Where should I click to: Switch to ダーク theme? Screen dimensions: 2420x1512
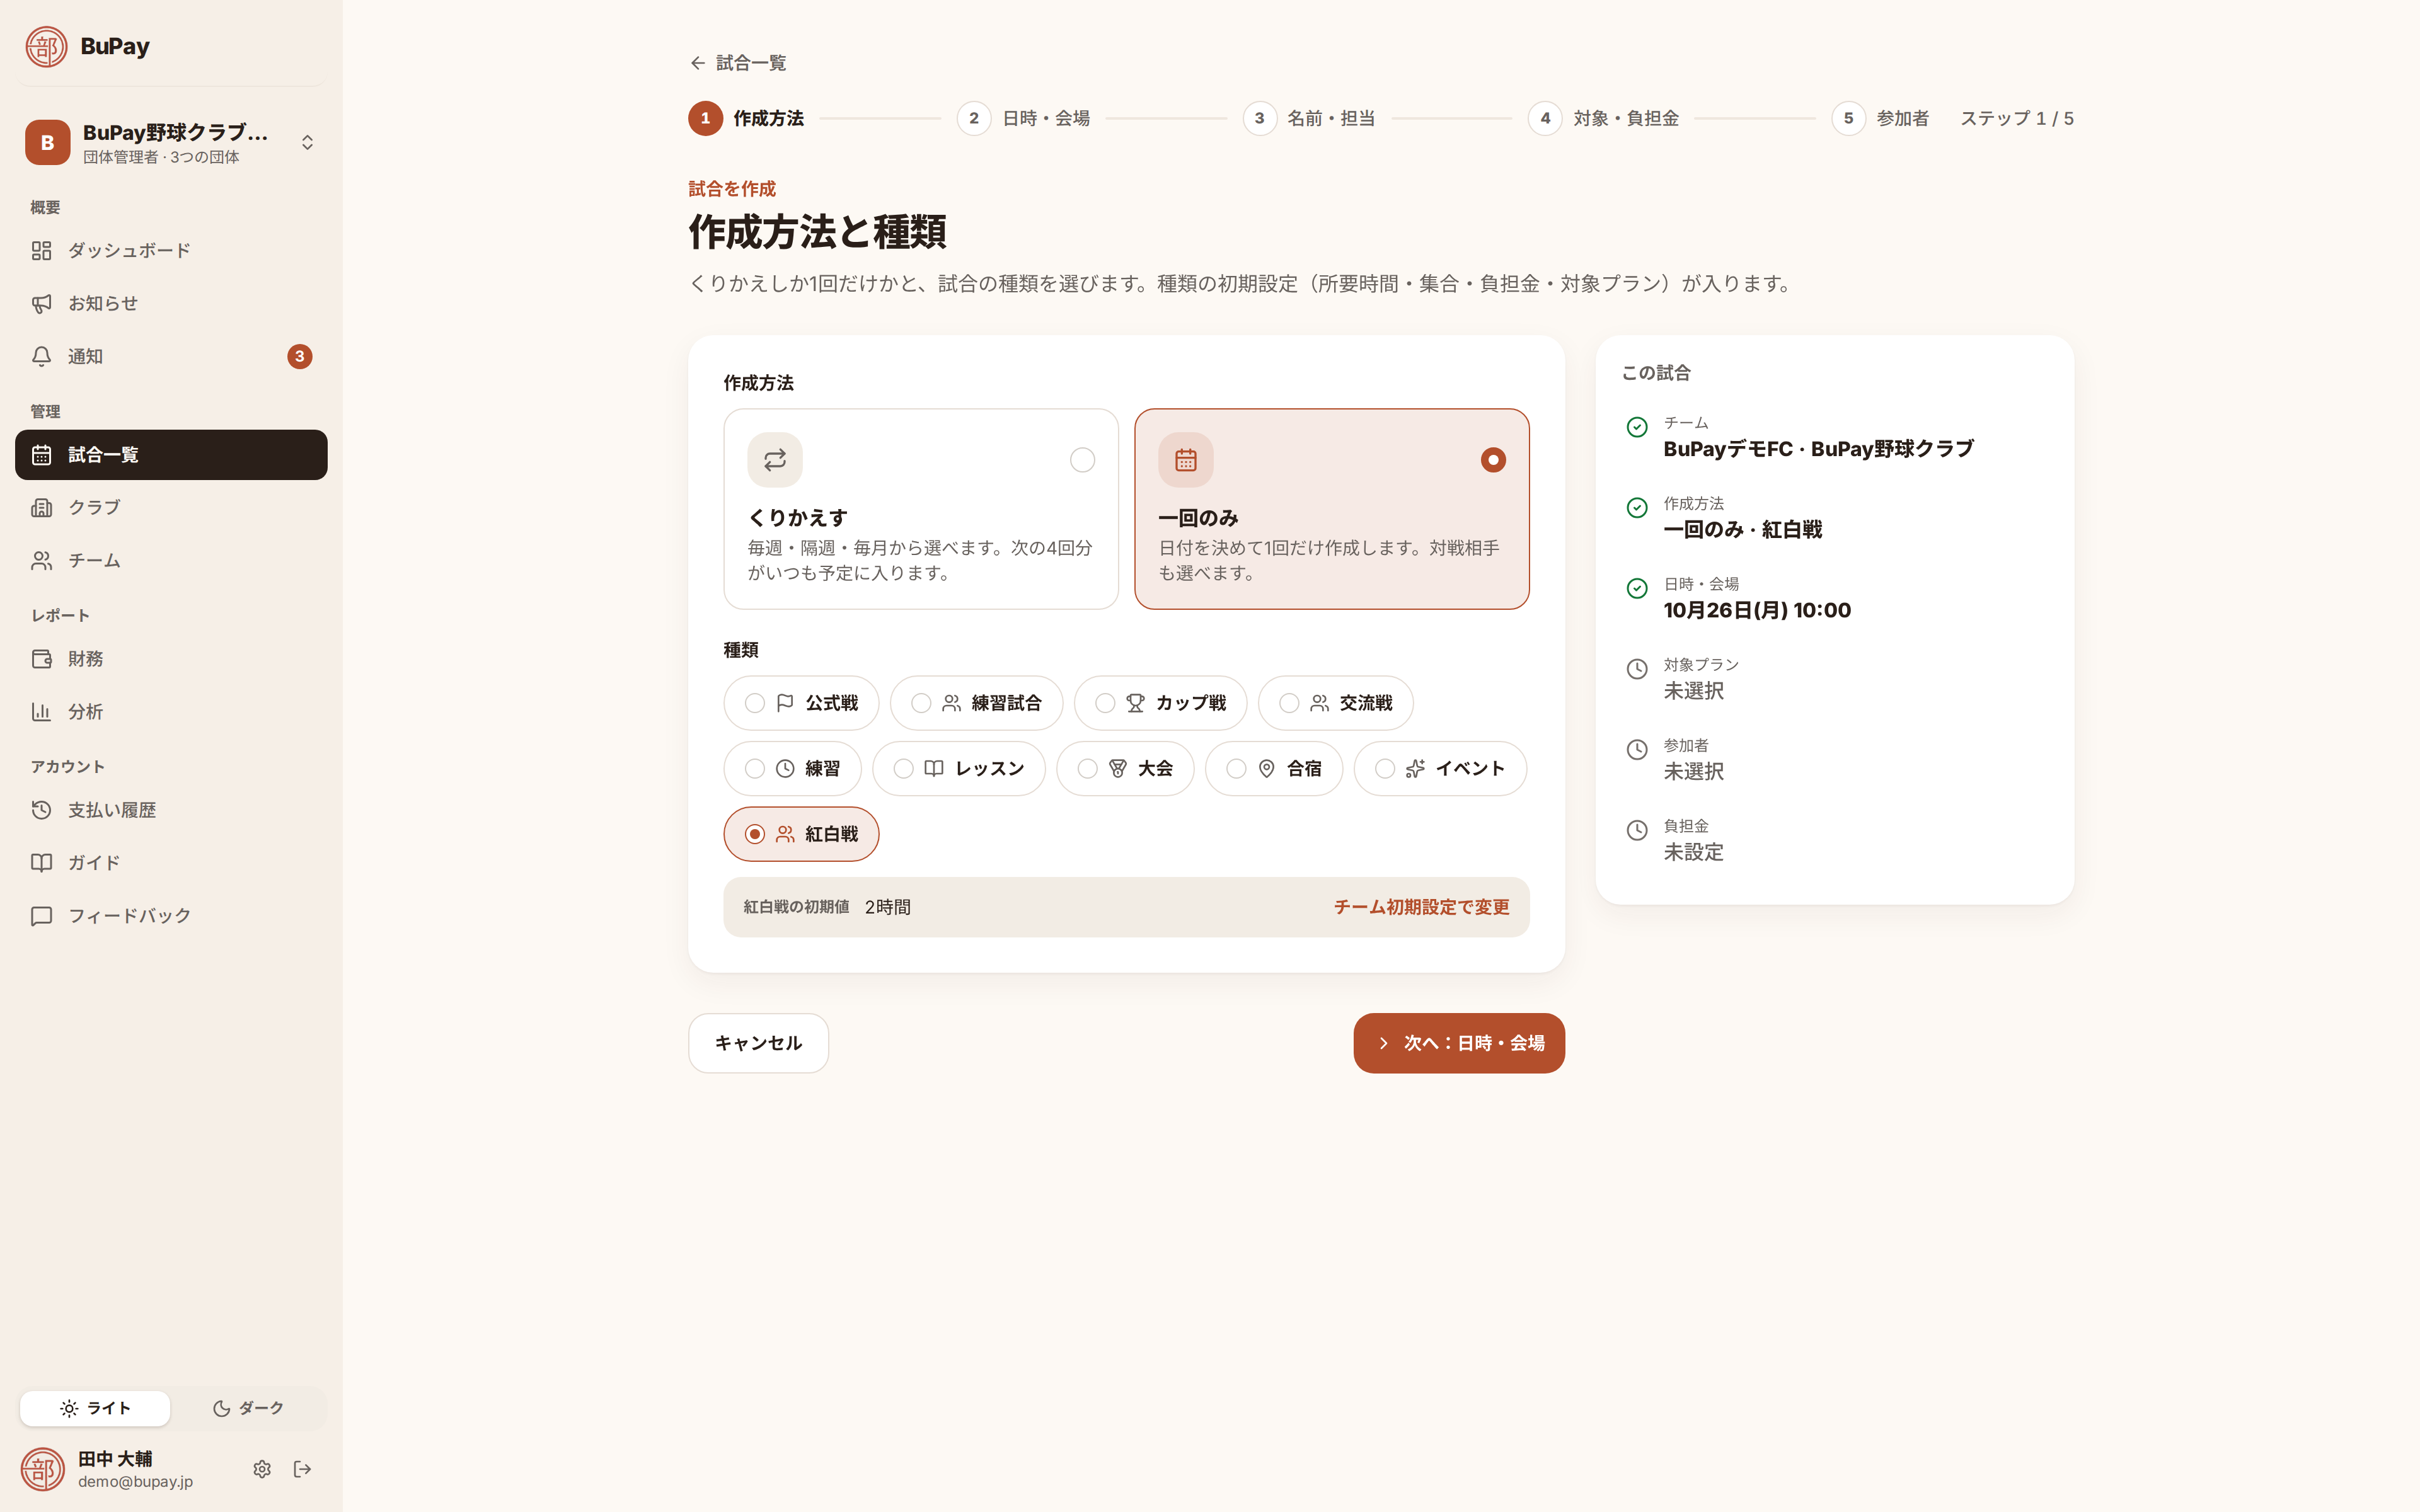coord(248,1408)
